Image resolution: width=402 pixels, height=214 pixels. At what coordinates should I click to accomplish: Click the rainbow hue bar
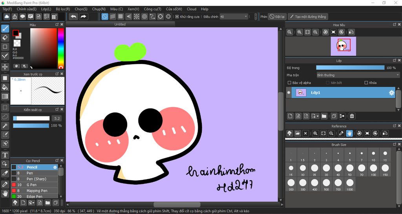61,48
